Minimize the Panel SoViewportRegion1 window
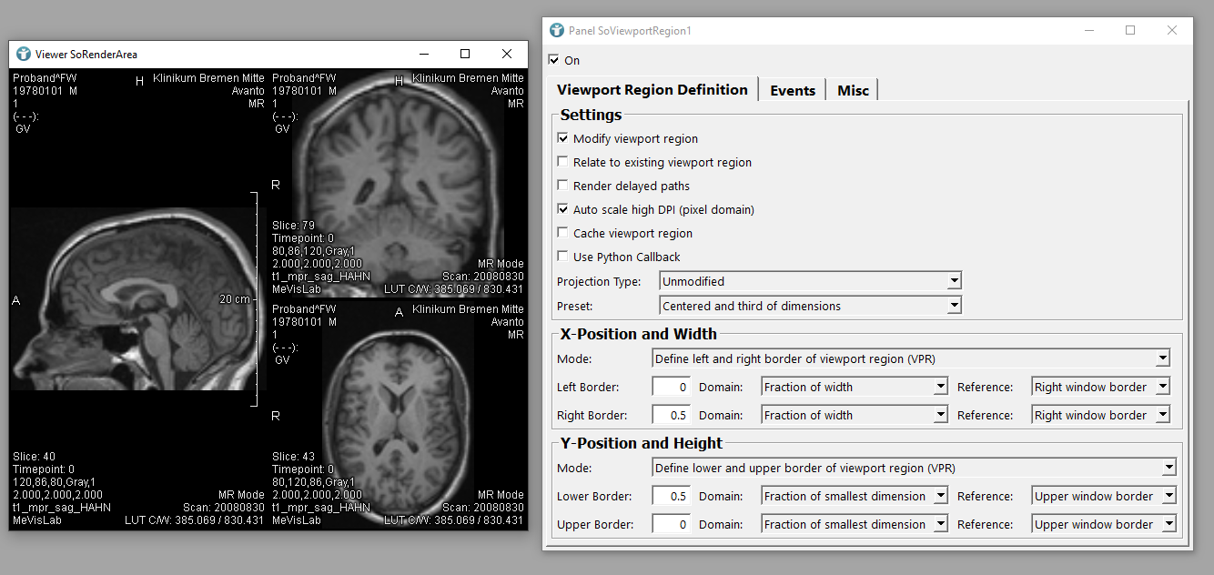This screenshot has width=1214, height=575. point(1088,30)
